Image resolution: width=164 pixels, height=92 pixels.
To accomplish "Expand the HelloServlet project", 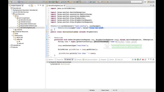I will pyautogui.click(x=10, y=45).
